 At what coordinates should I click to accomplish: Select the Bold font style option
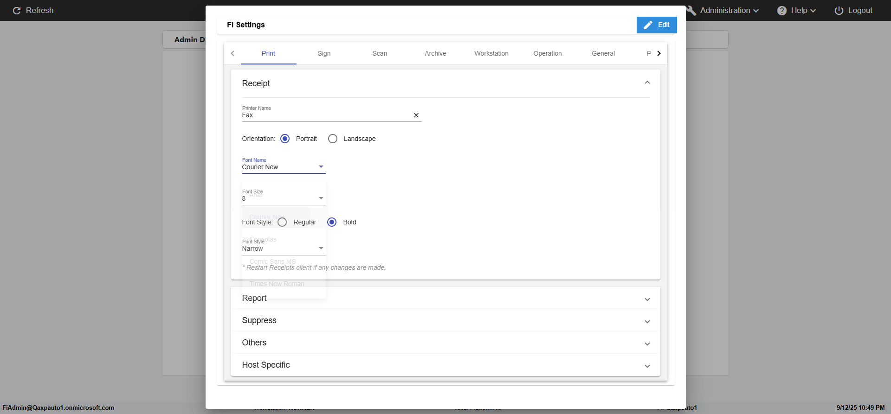coord(332,222)
